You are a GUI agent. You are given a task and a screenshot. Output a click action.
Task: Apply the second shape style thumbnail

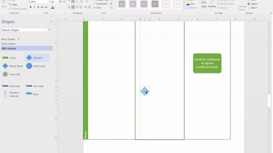click(133, 4)
